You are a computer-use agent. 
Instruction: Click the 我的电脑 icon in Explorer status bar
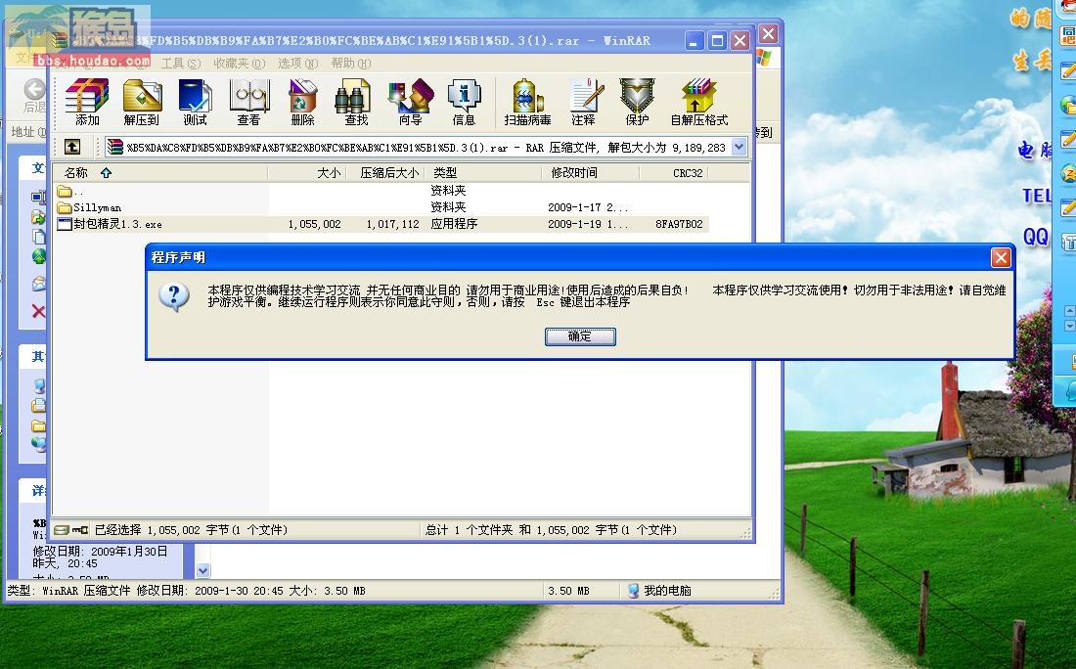pos(634,591)
